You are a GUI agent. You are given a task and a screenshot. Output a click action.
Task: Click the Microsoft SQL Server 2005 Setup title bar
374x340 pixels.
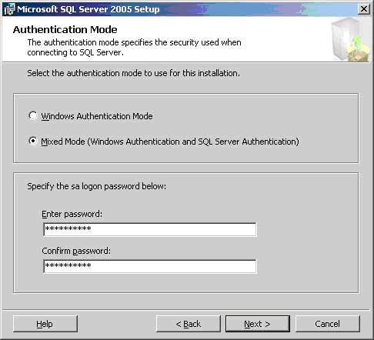click(x=179, y=9)
